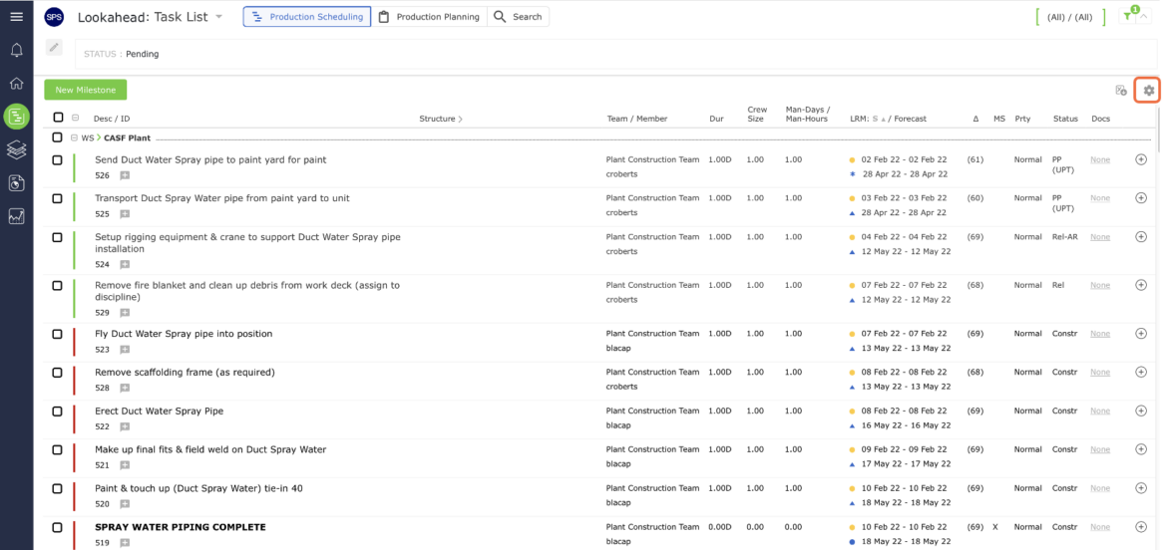1167x550 pixels.
Task: Check the box for Remove fire blanket task
Action: [57, 285]
